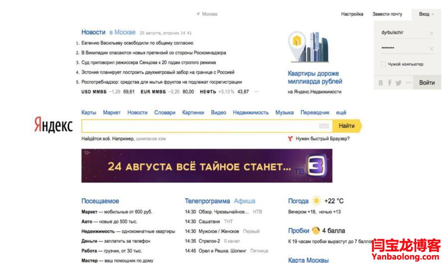Click the yellow 'Найти' search button

pyautogui.click(x=347, y=126)
